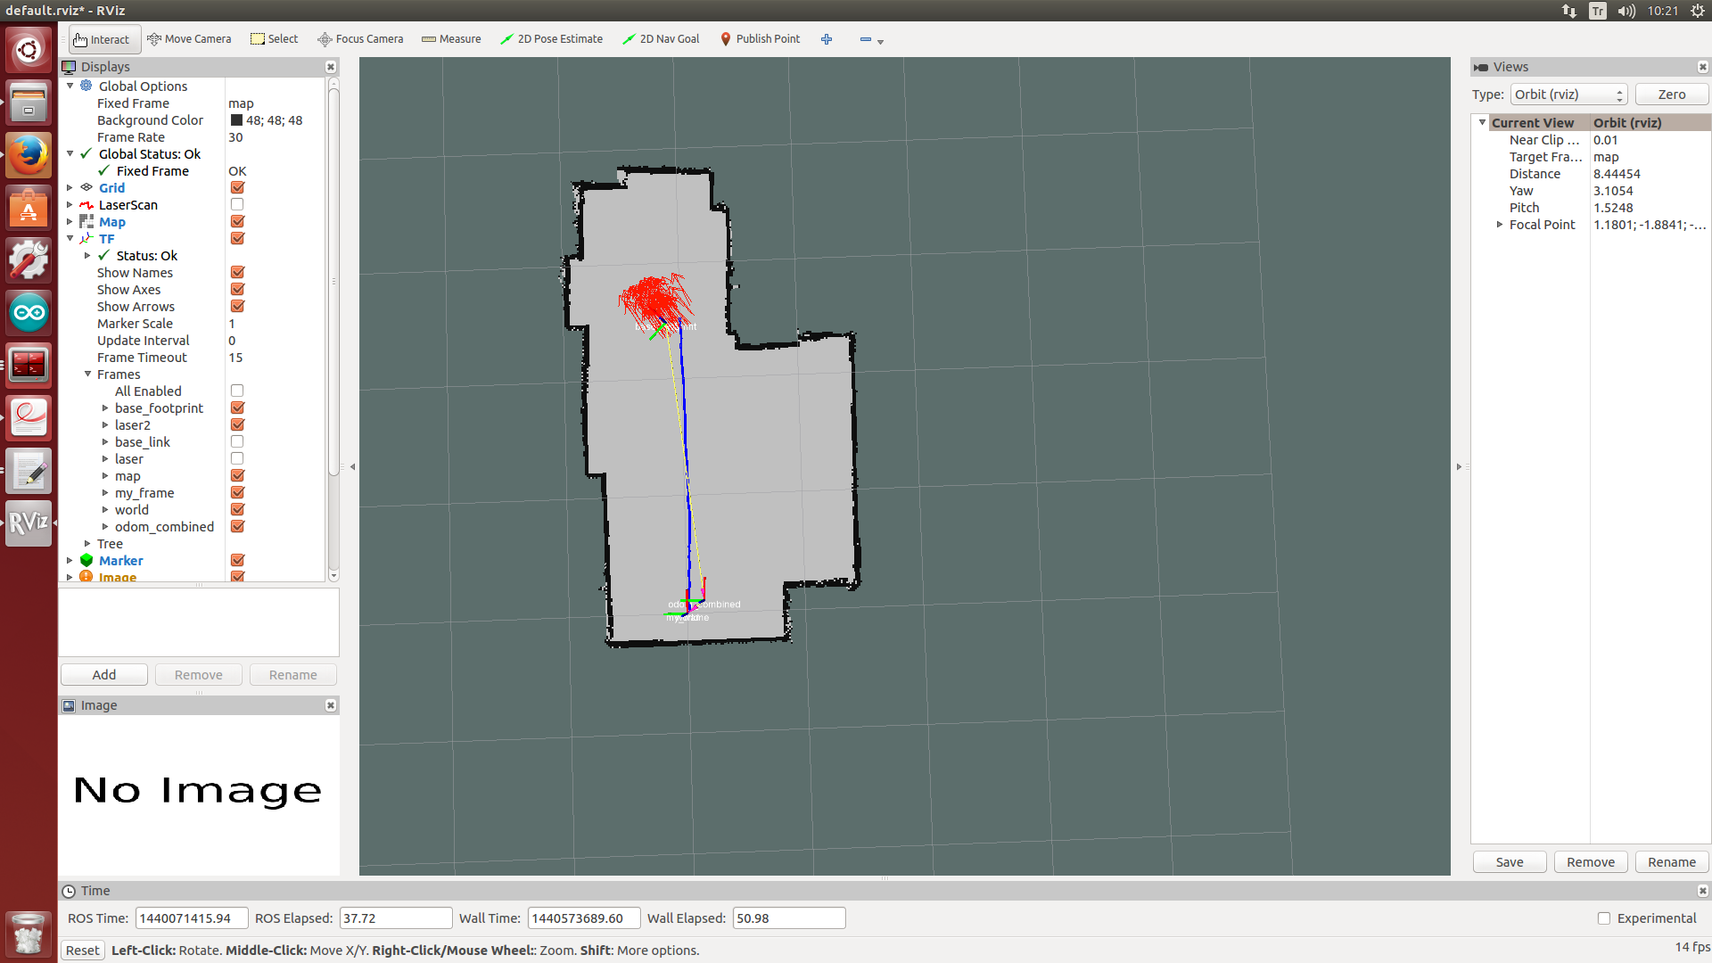Click the RViz launcher icon
The image size is (1712, 963).
click(x=29, y=523)
